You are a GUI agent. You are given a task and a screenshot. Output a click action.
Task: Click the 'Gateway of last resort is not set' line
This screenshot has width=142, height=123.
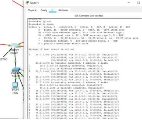(x=51, y=49)
